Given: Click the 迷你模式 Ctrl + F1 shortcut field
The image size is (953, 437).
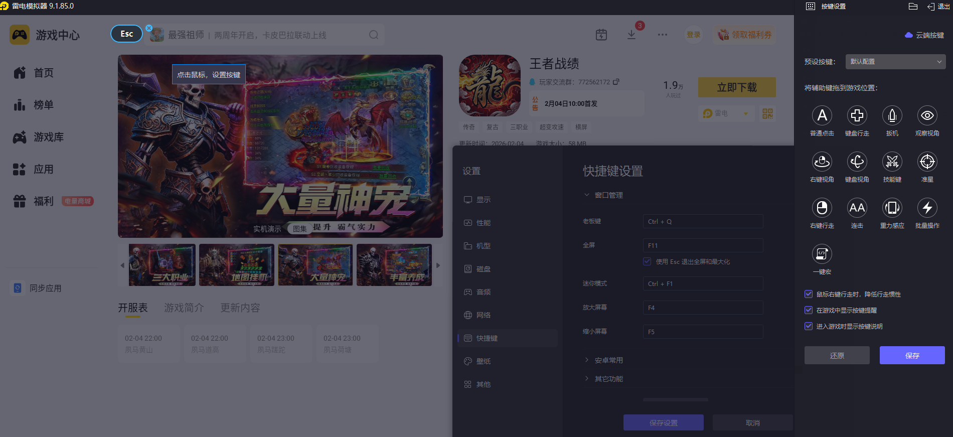Looking at the screenshot, I should coord(703,283).
